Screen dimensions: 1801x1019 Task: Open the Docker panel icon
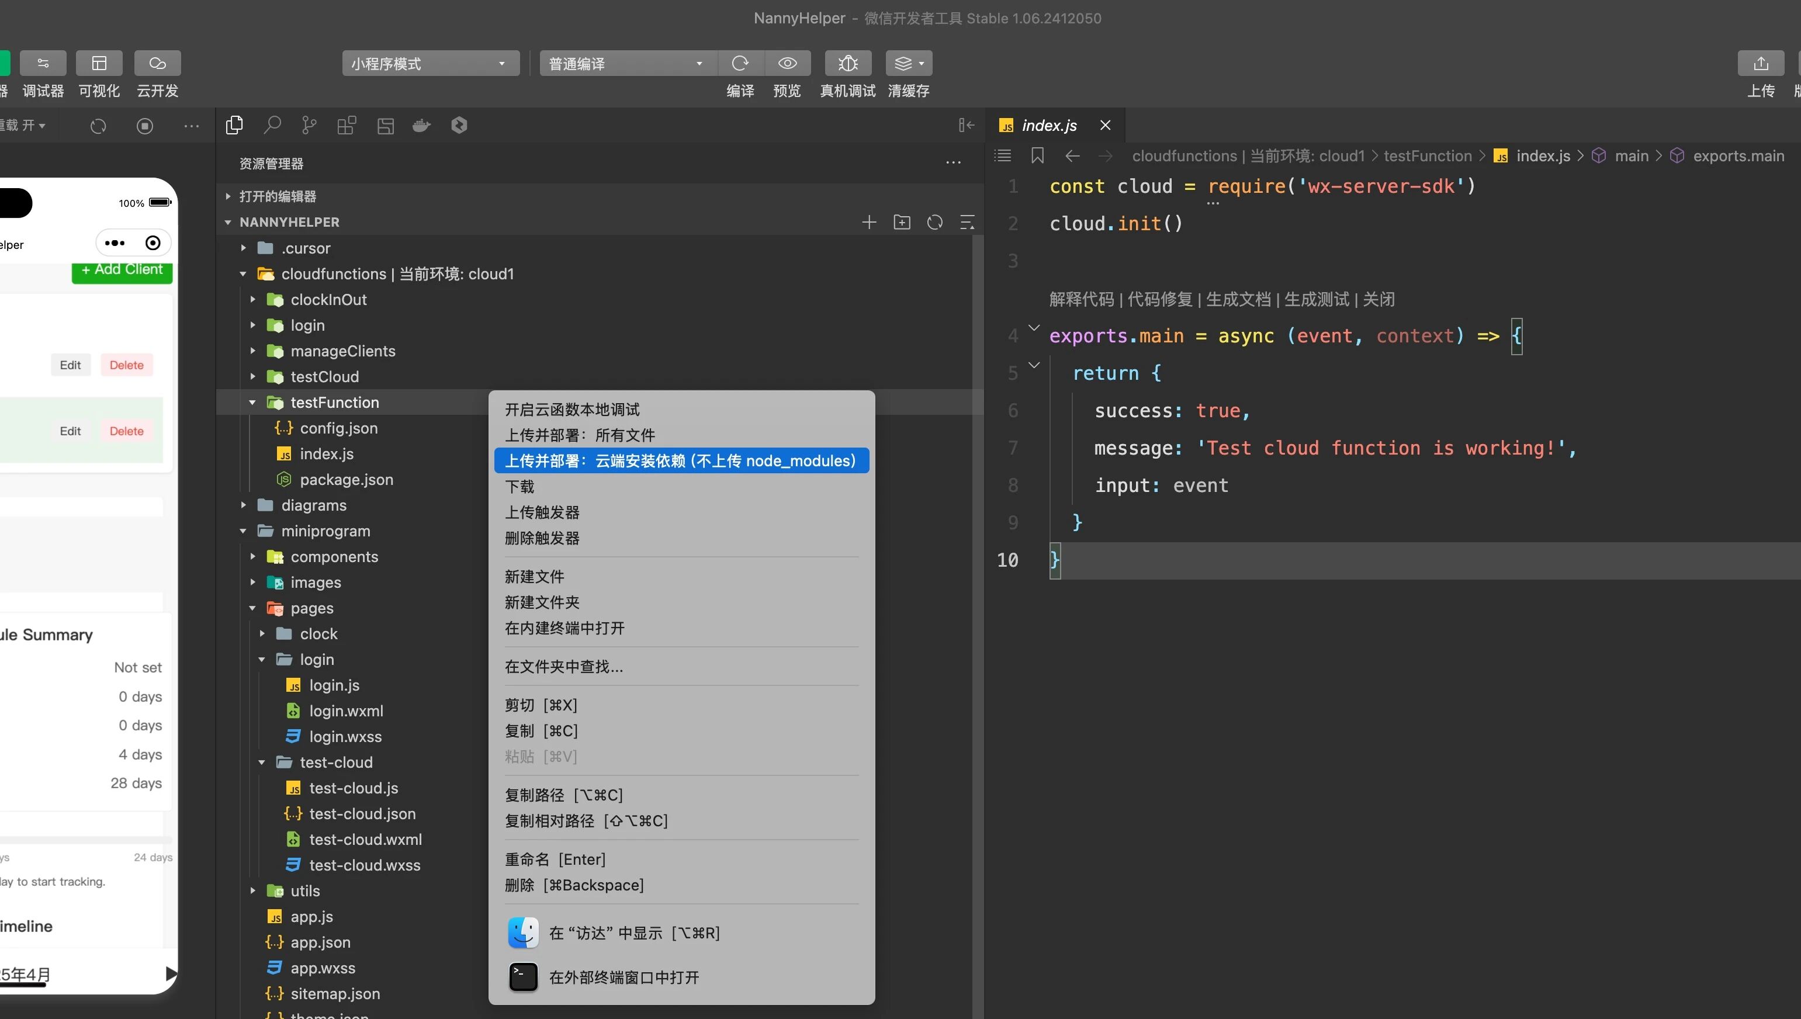[x=421, y=125]
